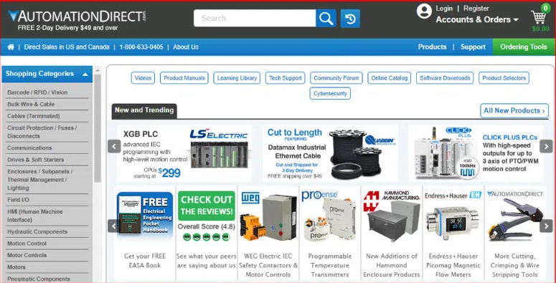Select the New and Trending tab
Screen dimensions: 556x283
144,110
